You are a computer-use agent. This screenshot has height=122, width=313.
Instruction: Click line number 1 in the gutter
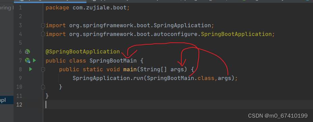click(20, 8)
